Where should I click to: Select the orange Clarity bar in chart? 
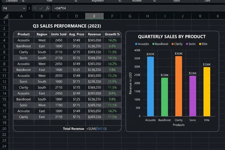click(x=178, y=86)
